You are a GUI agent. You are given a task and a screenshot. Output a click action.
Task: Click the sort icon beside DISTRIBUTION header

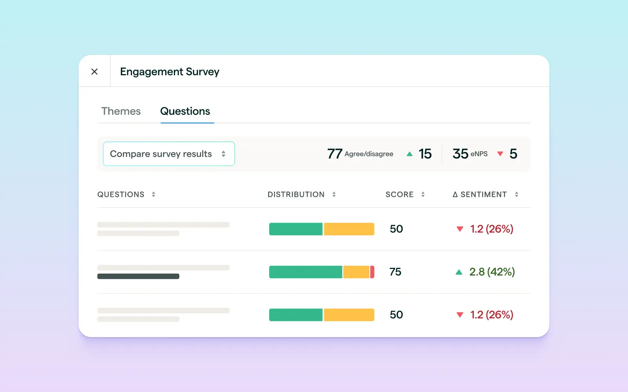[334, 194]
